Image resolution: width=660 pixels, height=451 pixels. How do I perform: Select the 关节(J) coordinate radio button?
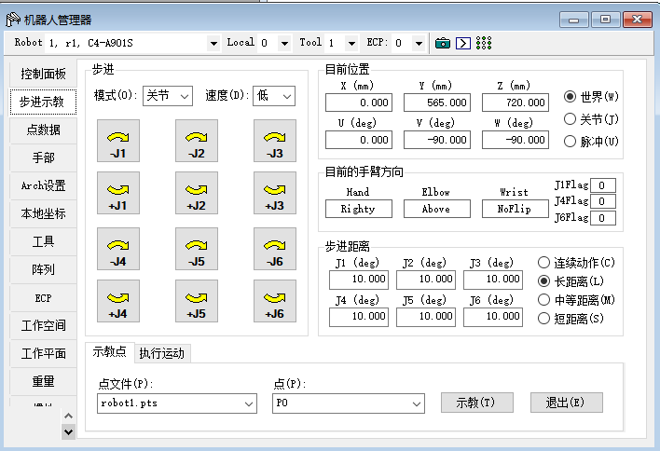(x=571, y=119)
